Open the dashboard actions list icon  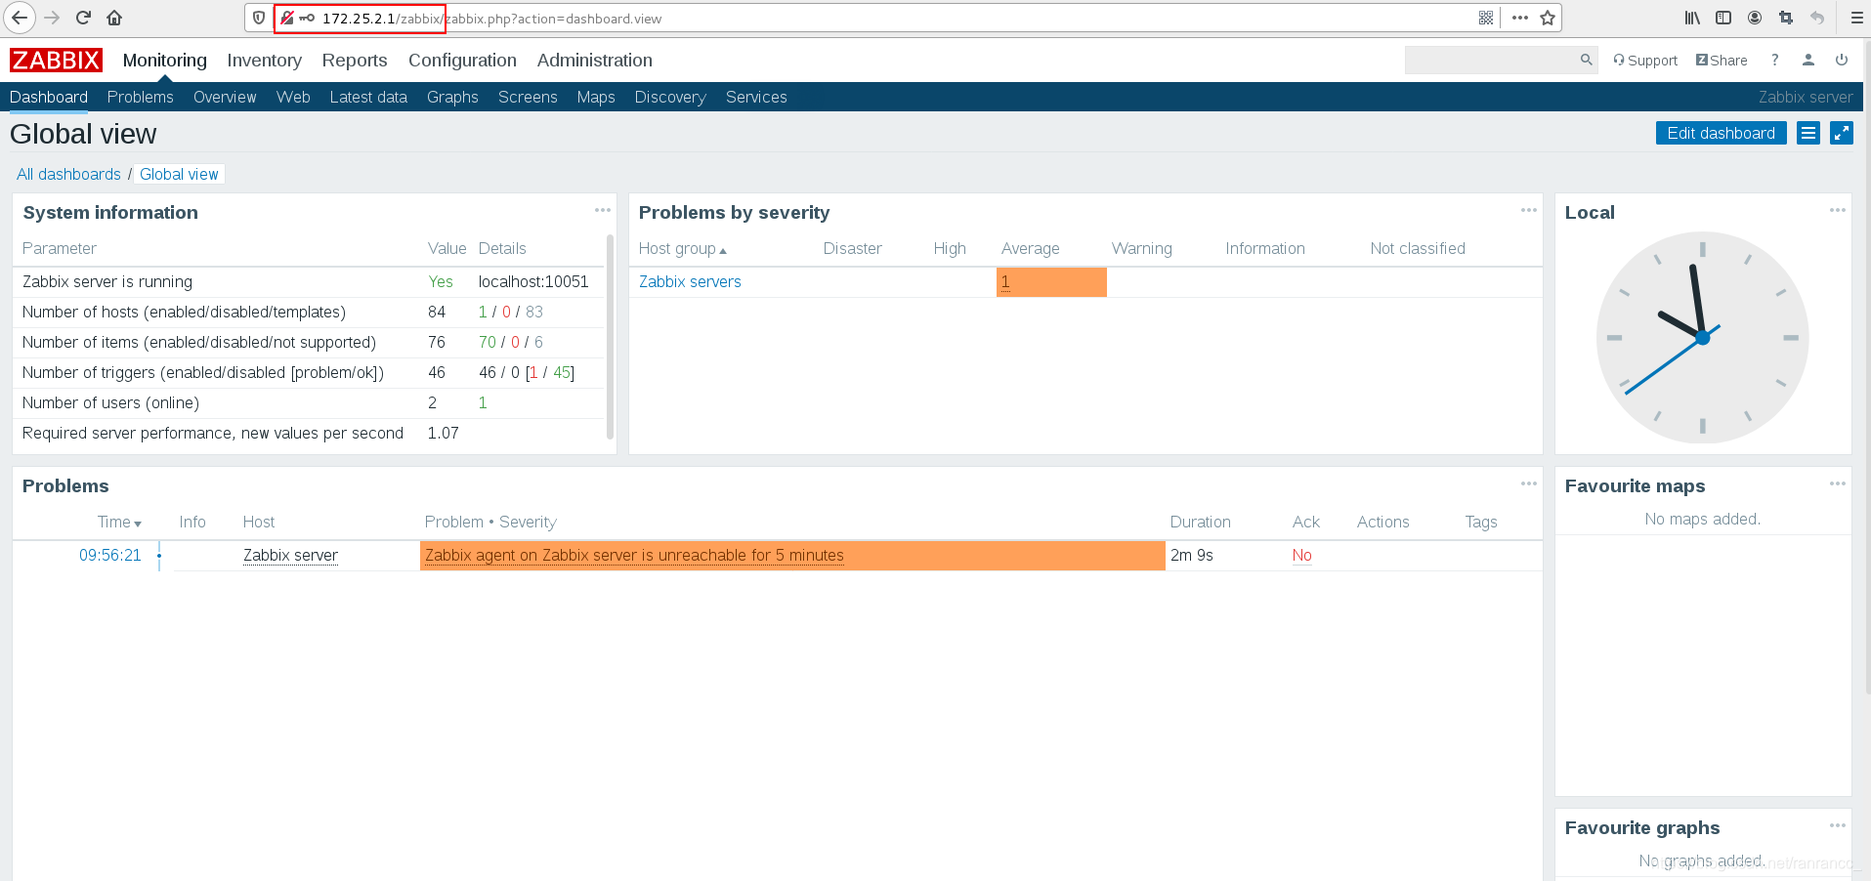click(x=1808, y=133)
